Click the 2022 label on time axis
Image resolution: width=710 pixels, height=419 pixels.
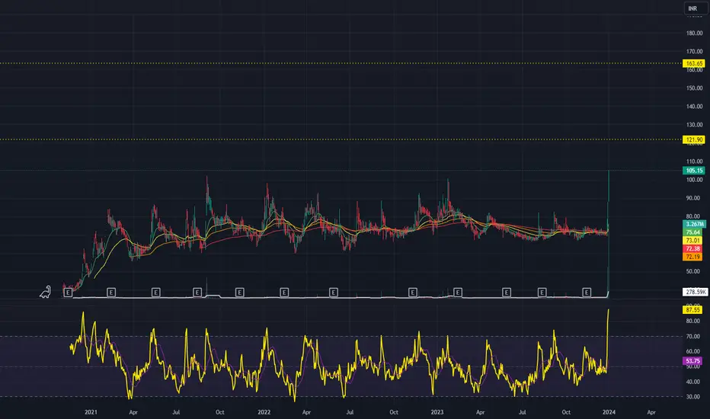tap(264, 412)
